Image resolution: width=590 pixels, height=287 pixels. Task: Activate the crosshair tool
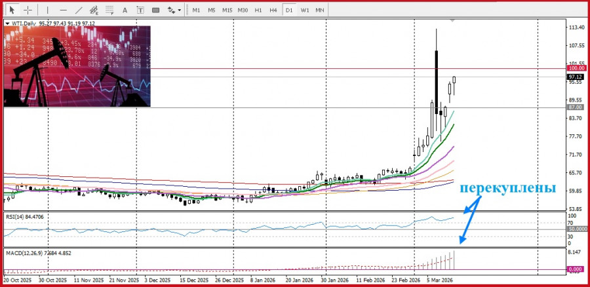(28, 10)
